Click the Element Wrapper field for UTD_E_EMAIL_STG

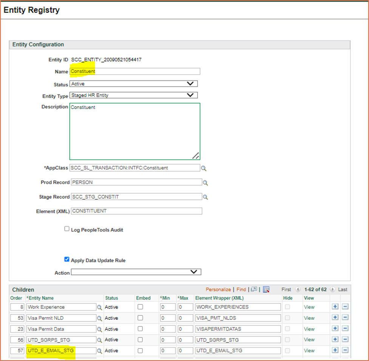click(x=238, y=350)
